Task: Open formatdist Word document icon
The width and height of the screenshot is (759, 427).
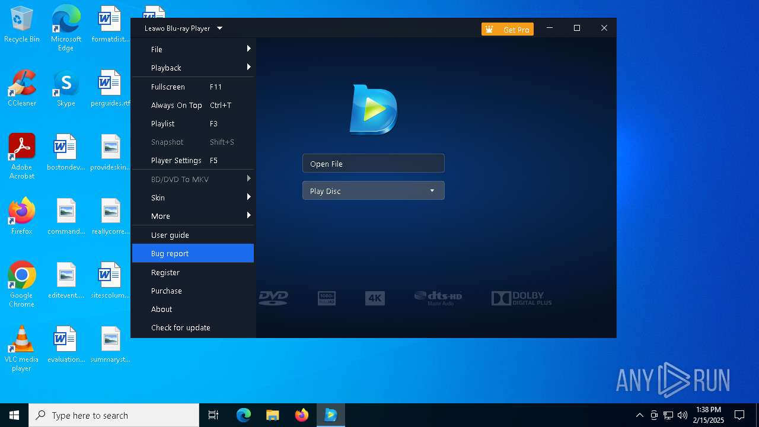Action: click(x=110, y=25)
